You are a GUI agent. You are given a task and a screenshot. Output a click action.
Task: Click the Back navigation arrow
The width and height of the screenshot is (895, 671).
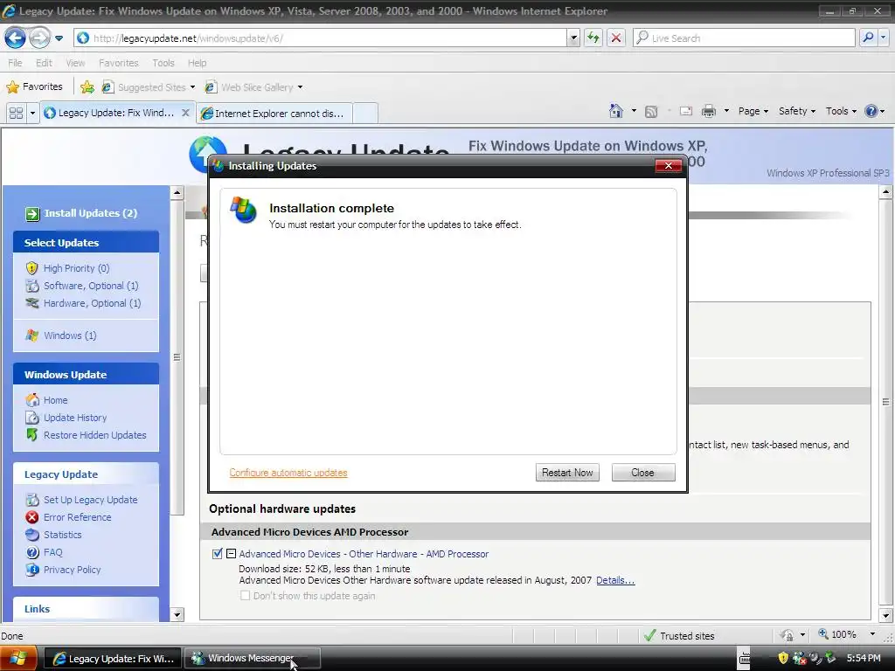[16, 38]
